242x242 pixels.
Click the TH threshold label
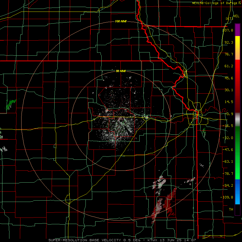click(x=231, y=209)
